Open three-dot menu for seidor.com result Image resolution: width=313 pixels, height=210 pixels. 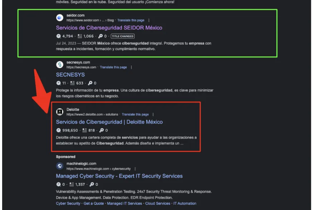tap(149, 20)
